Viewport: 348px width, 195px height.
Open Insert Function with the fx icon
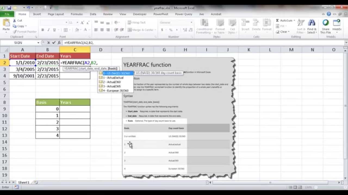59,43
